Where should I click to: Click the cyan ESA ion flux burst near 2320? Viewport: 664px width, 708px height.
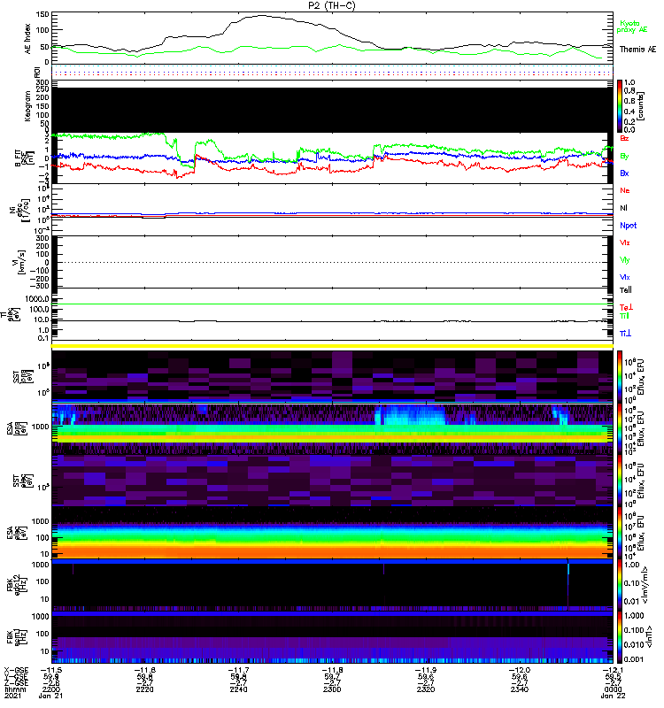[x=410, y=415]
